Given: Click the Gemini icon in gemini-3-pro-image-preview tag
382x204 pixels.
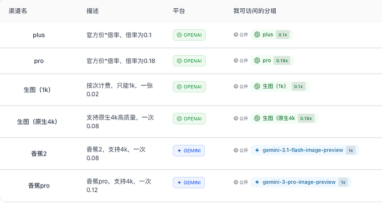Looking at the screenshot, I should [x=257, y=182].
